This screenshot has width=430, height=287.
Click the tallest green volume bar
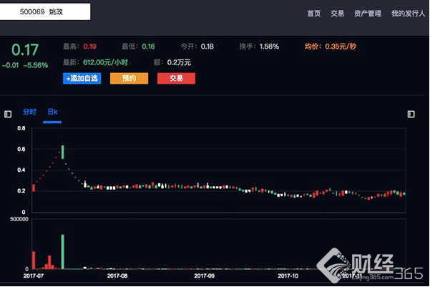click(x=63, y=252)
